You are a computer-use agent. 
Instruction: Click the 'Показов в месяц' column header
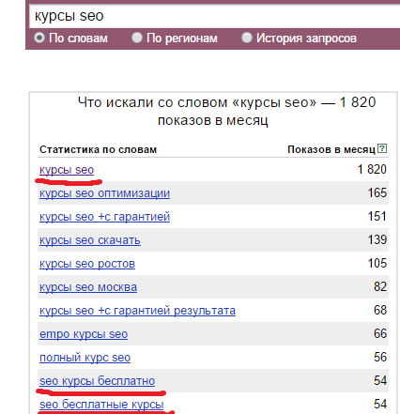click(331, 149)
